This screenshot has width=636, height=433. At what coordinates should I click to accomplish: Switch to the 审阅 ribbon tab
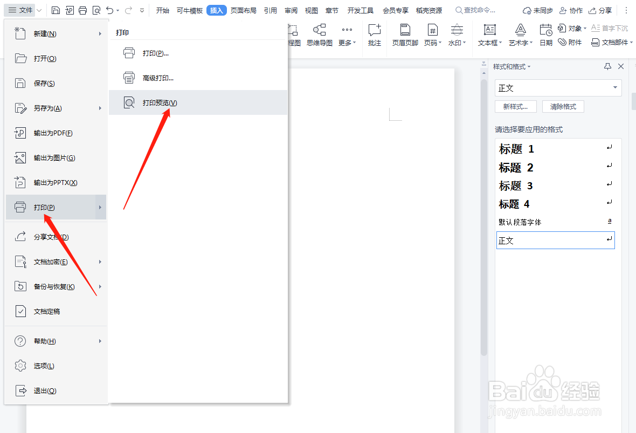point(291,11)
